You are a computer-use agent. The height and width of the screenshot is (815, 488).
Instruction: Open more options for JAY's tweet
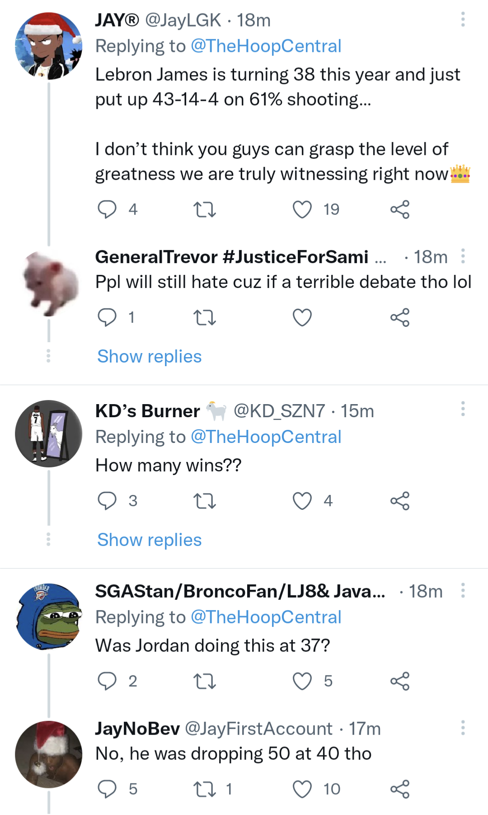point(463,19)
